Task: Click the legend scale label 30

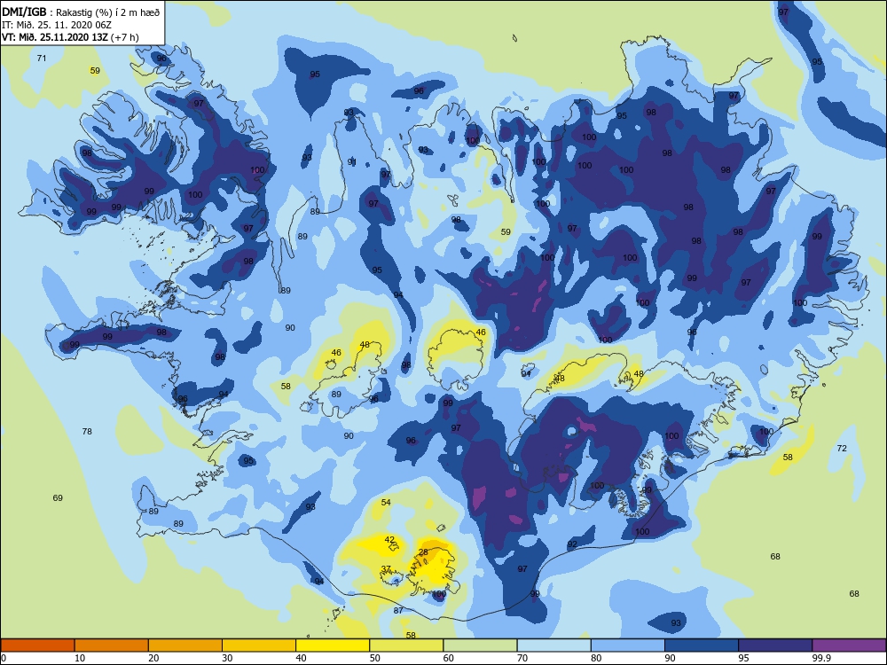Action: 227,658
